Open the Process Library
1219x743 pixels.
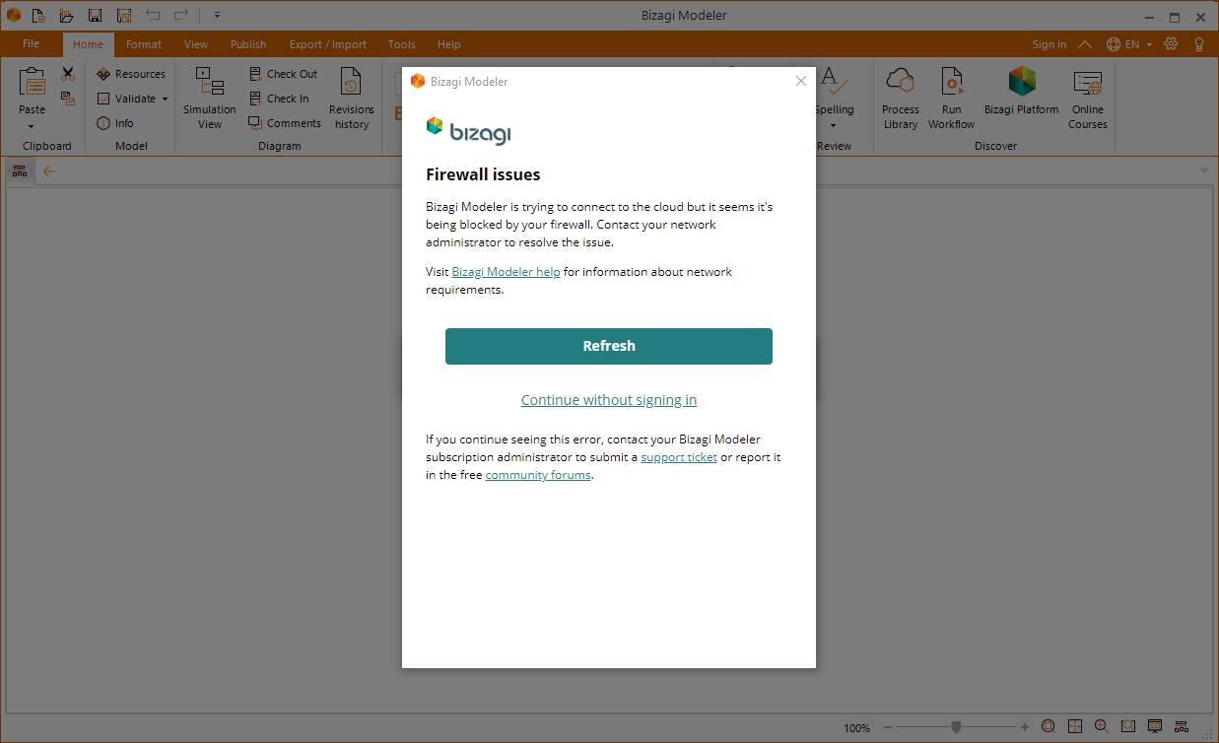pyautogui.click(x=901, y=98)
